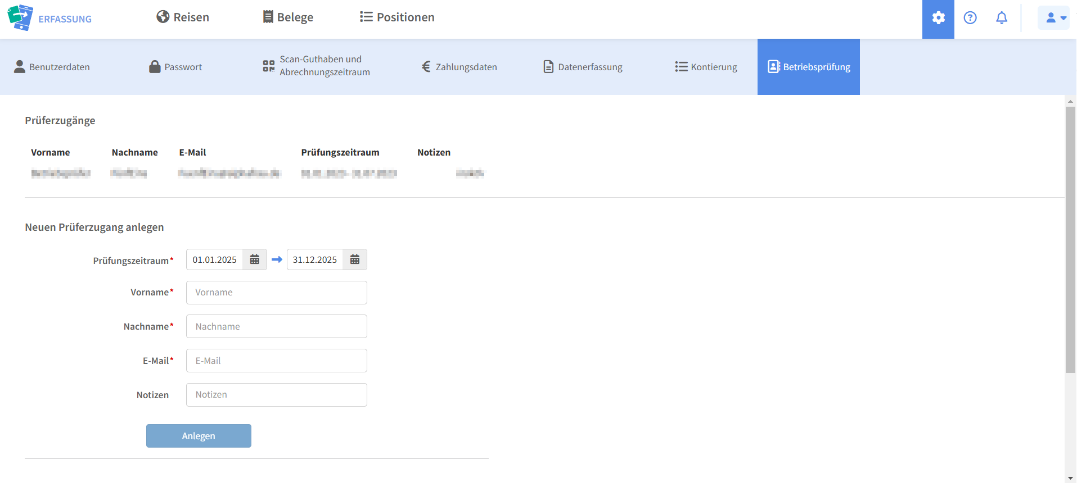Open the settings gear icon
The height and width of the screenshot is (483, 1077).
click(x=938, y=18)
